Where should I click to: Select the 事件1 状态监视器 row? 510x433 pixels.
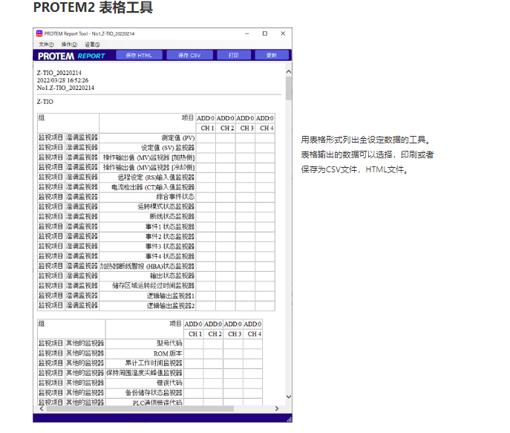(x=156, y=227)
